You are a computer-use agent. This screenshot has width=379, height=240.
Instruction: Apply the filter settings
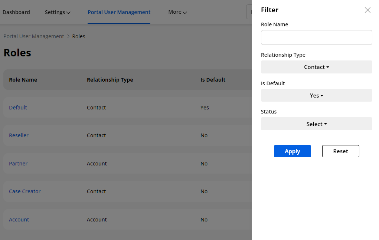(x=292, y=151)
